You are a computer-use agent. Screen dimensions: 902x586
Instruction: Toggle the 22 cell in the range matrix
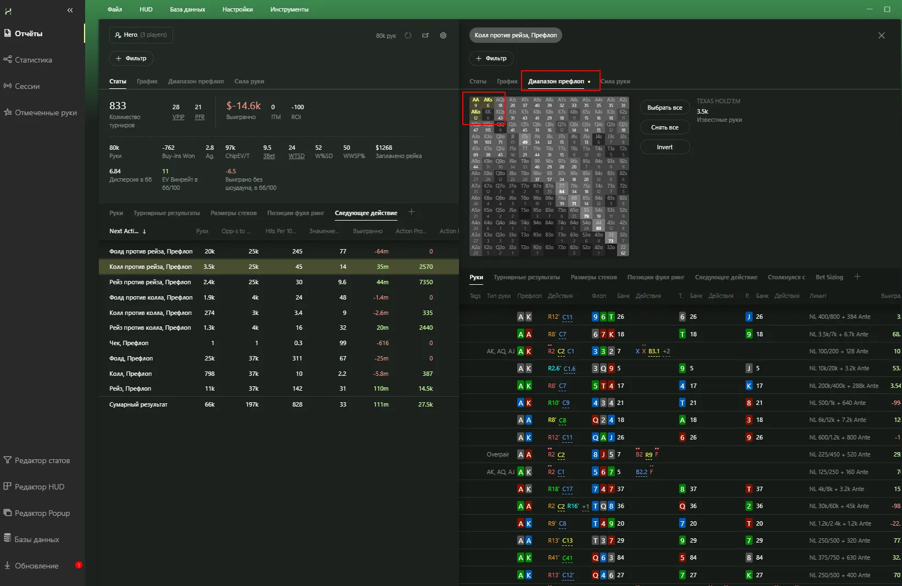pyautogui.click(x=623, y=250)
